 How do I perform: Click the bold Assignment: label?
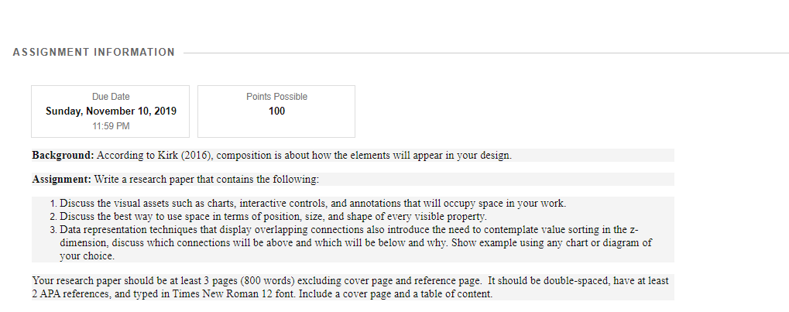(62, 179)
